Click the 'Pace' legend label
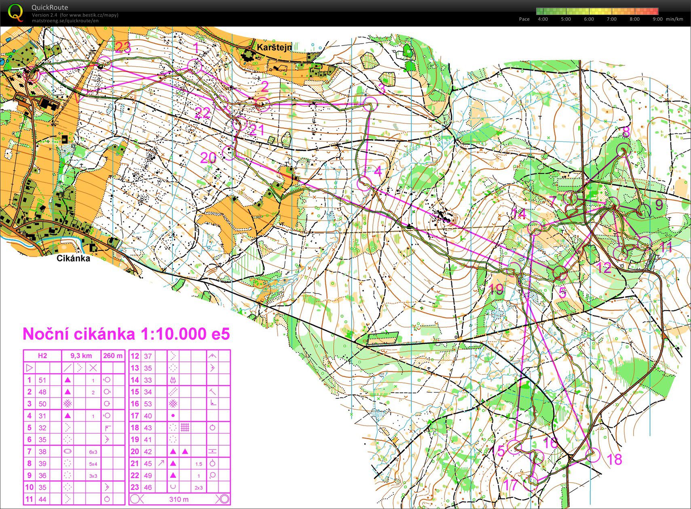 pyautogui.click(x=524, y=19)
